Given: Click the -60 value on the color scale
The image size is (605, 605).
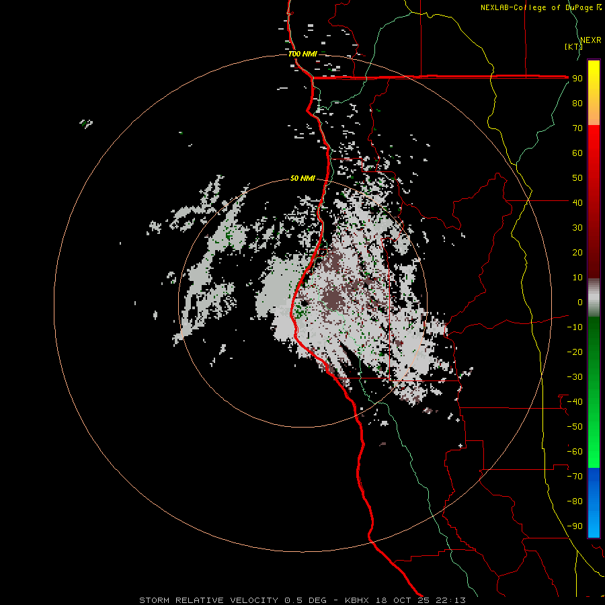Looking at the screenshot, I should (x=575, y=452).
